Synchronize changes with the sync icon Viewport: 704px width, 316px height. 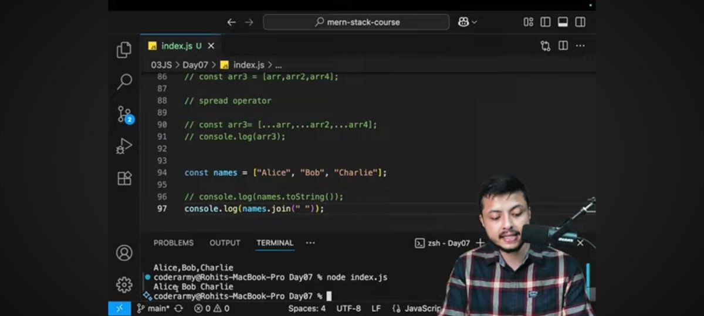tap(178, 308)
